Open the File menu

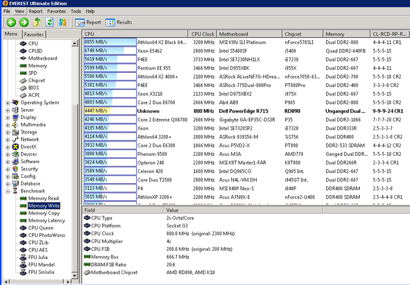click(x=7, y=11)
